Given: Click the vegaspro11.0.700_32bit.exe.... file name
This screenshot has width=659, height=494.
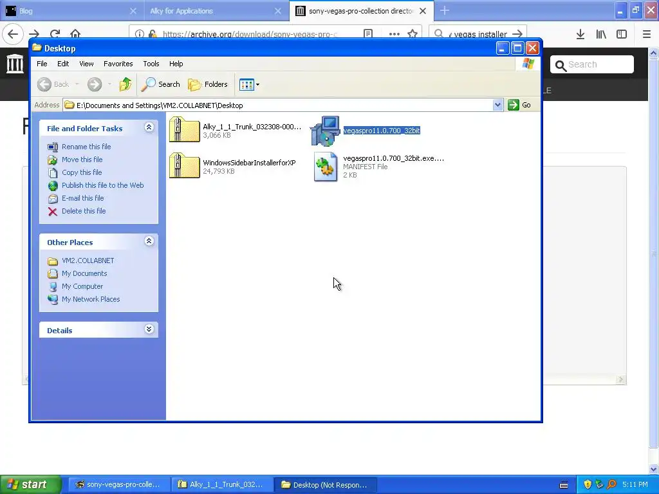Looking at the screenshot, I should tap(393, 158).
